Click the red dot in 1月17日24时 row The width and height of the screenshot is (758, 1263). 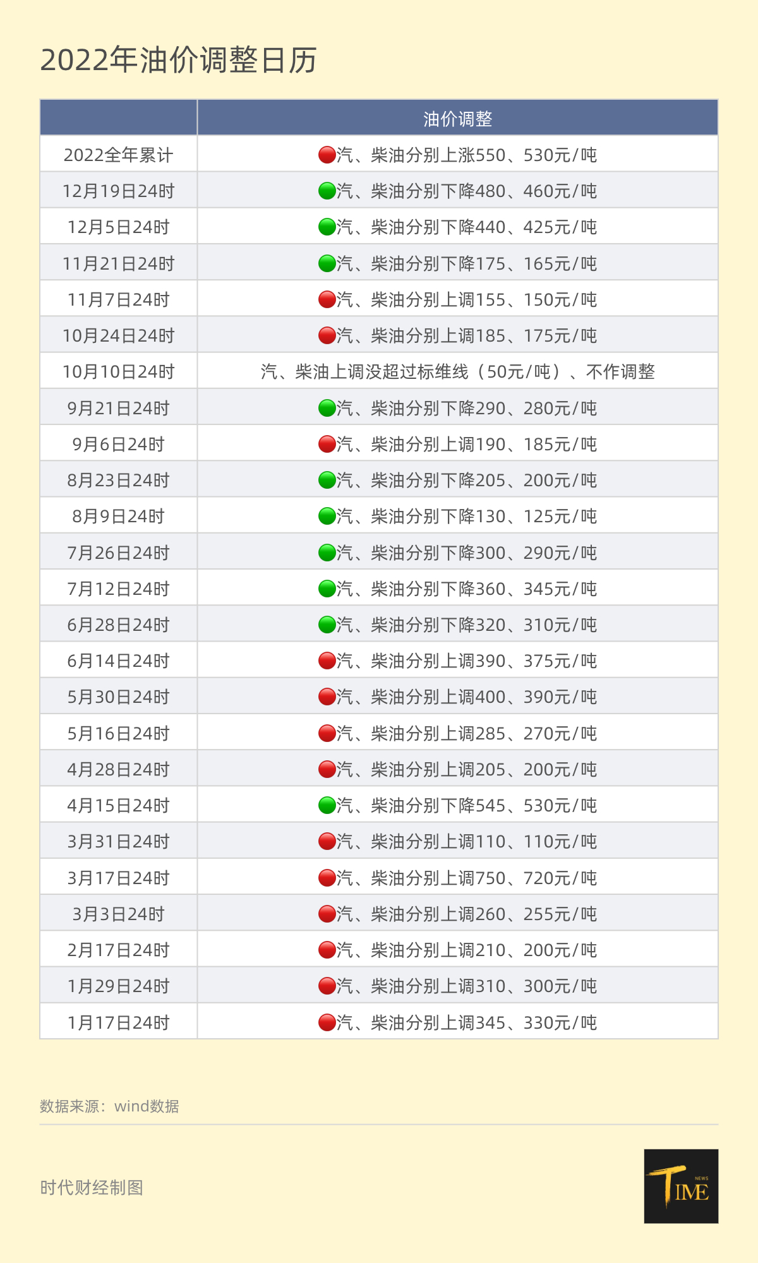(x=327, y=1022)
